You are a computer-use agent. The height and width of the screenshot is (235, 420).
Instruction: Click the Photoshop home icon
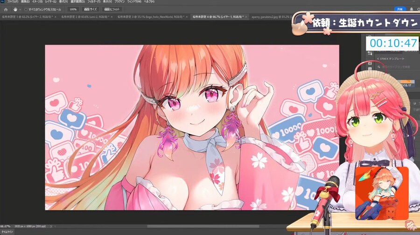coord(6,9)
